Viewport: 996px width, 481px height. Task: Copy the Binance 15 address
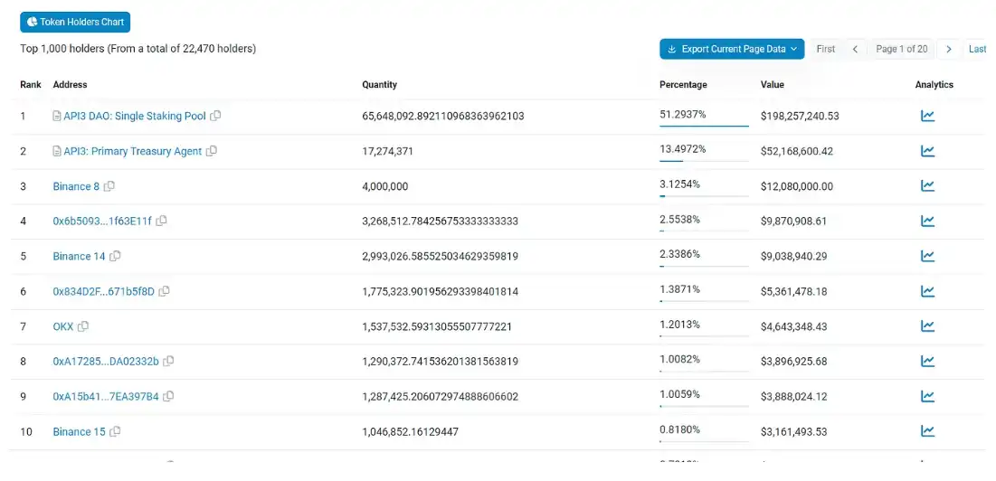[115, 432]
